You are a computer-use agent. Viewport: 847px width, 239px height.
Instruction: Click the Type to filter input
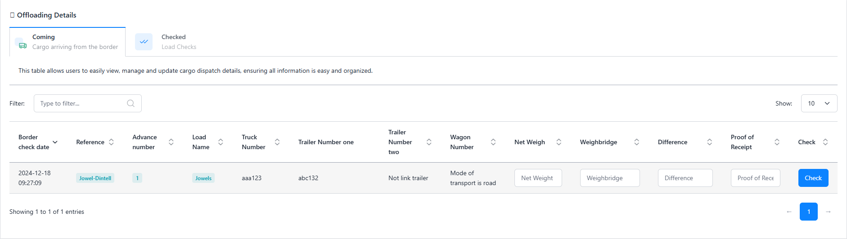coord(81,103)
